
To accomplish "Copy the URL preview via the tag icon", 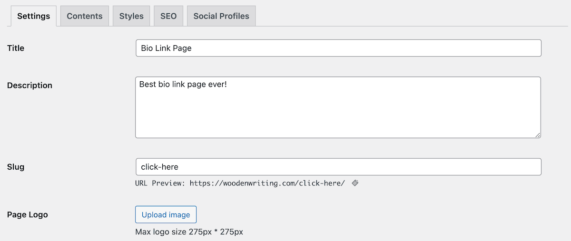I will point(355,183).
